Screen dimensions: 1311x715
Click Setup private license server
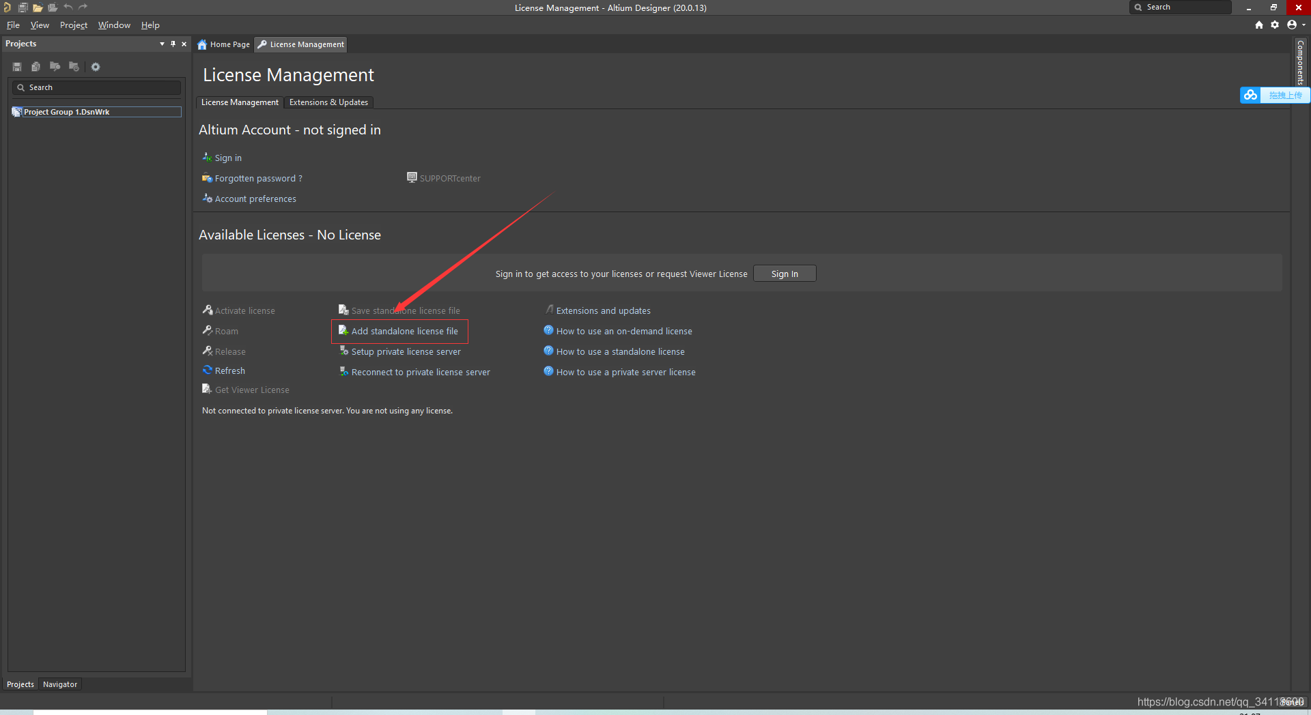tap(406, 351)
